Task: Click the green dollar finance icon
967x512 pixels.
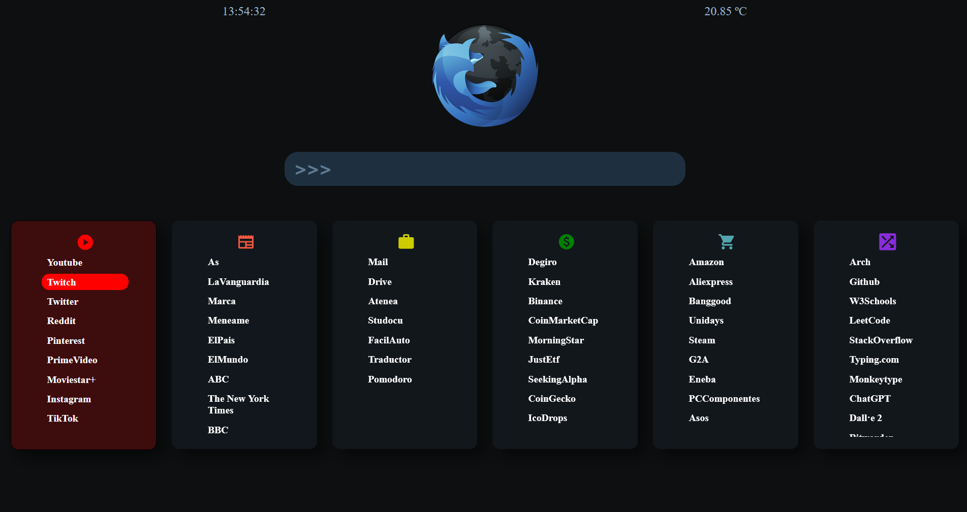Action: point(566,242)
